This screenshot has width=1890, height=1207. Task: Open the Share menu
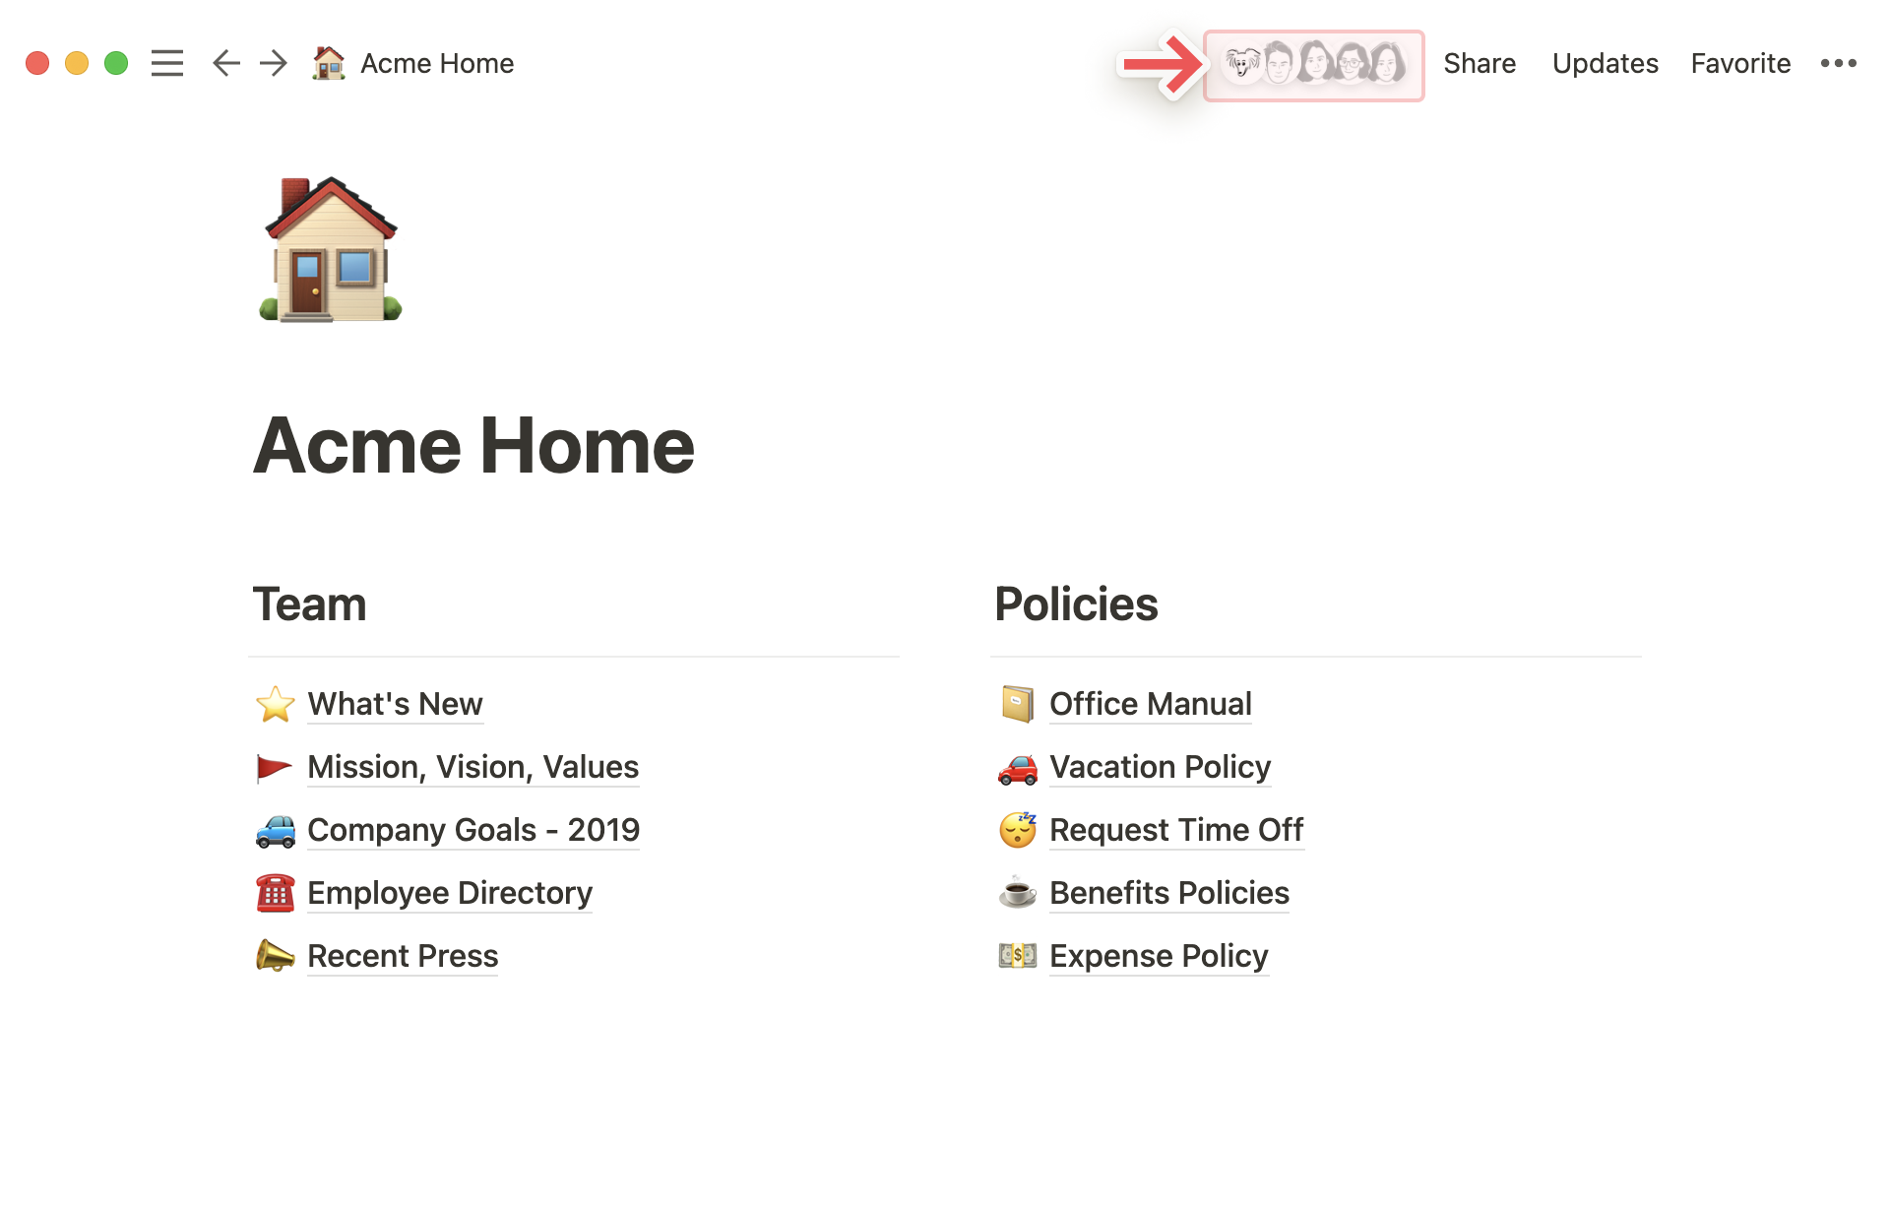(1480, 62)
